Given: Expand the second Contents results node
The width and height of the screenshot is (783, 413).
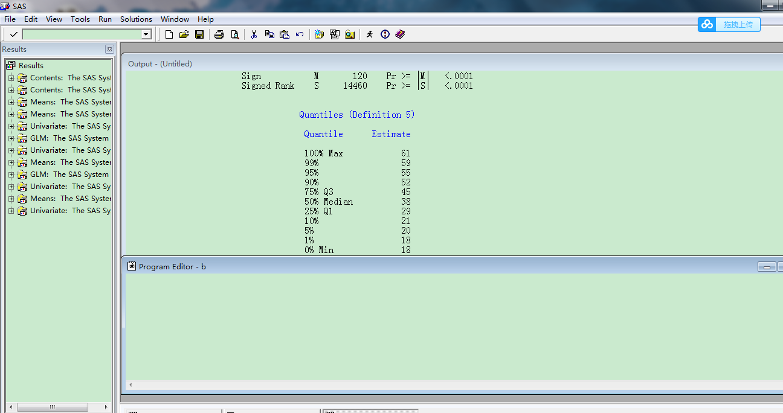Looking at the screenshot, I should [11, 90].
